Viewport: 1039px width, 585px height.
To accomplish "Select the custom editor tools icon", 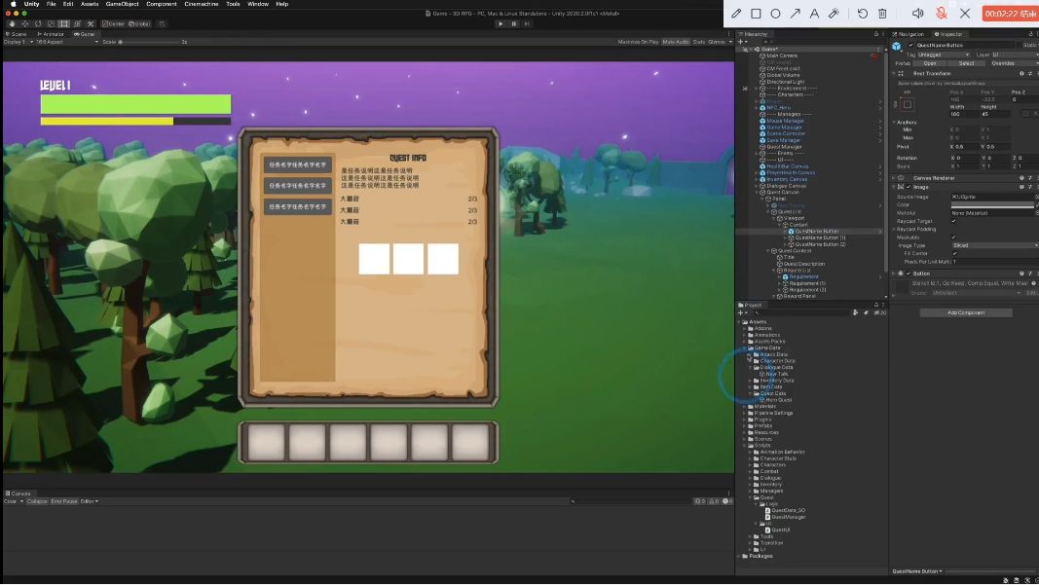I will tap(91, 24).
